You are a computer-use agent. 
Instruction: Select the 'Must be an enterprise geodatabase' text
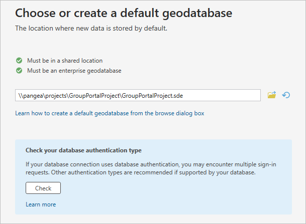click(x=74, y=71)
